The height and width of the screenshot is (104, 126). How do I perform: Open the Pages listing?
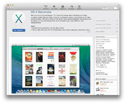[x=102, y=94]
